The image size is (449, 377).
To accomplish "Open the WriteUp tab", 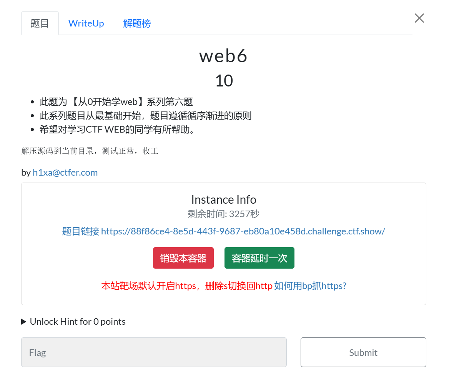I will point(86,23).
